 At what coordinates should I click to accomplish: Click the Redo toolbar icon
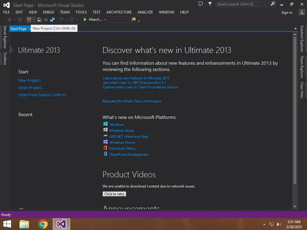72,19
